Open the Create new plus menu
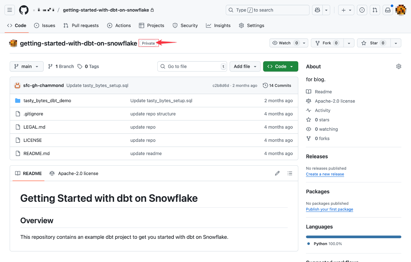The image size is (411, 262). [x=346, y=10]
